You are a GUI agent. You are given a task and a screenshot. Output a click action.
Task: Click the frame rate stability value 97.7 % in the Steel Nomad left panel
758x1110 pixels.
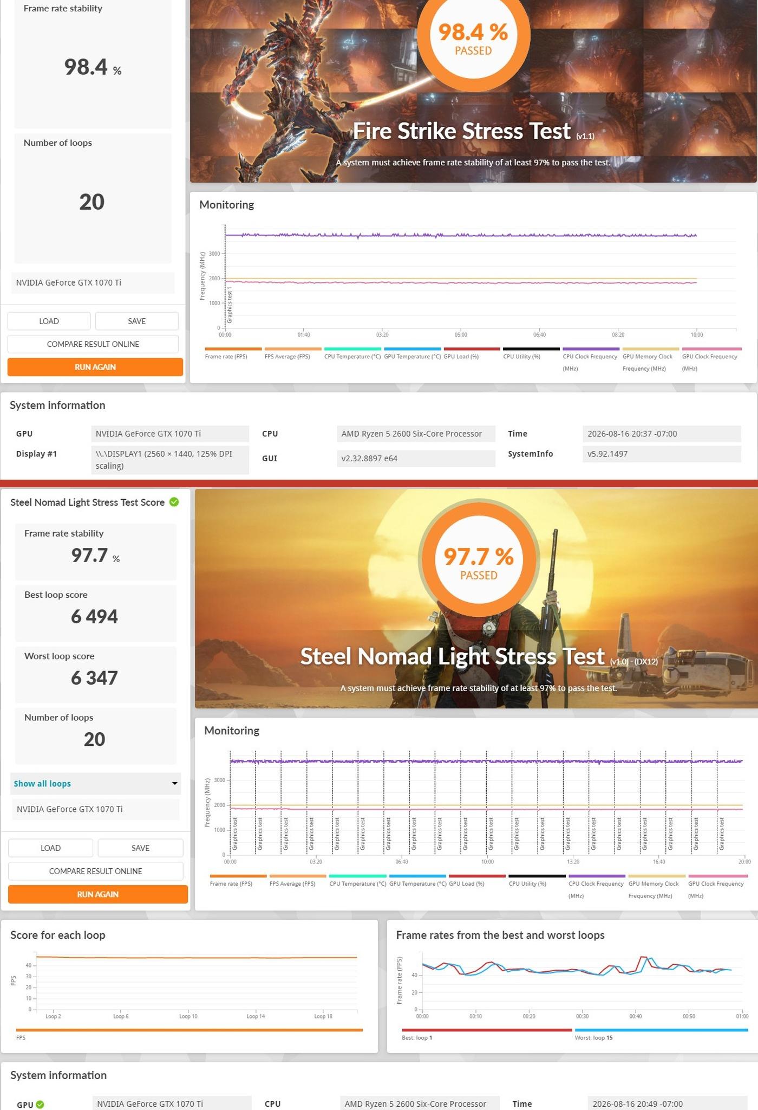[95, 556]
